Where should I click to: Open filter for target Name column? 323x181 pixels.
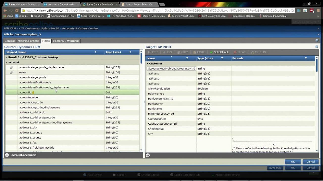(187, 58)
